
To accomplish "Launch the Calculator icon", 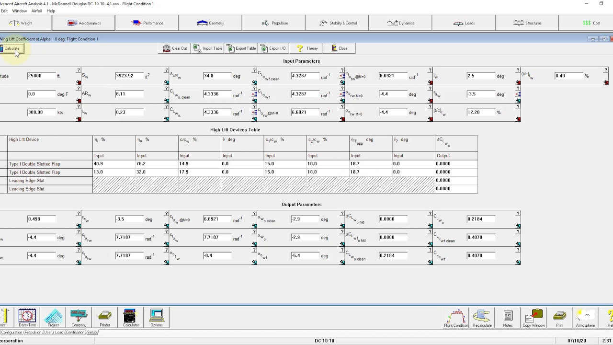I will (x=131, y=318).
